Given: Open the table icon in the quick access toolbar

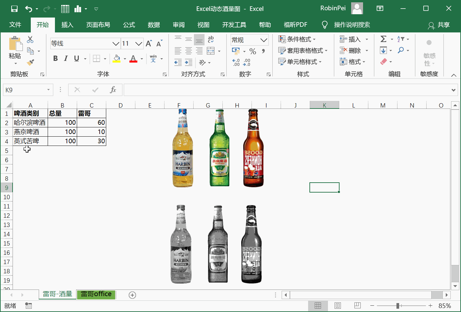Looking at the screenshot, I should coord(65,9).
